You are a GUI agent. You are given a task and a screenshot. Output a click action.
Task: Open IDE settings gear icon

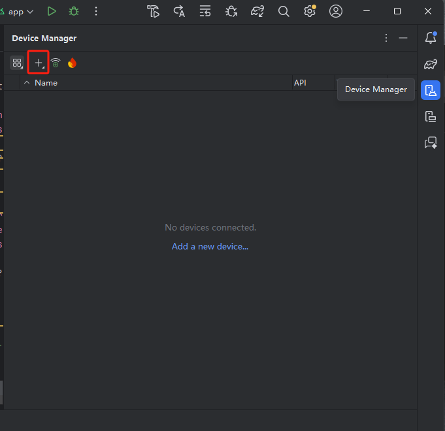click(x=310, y=11)
